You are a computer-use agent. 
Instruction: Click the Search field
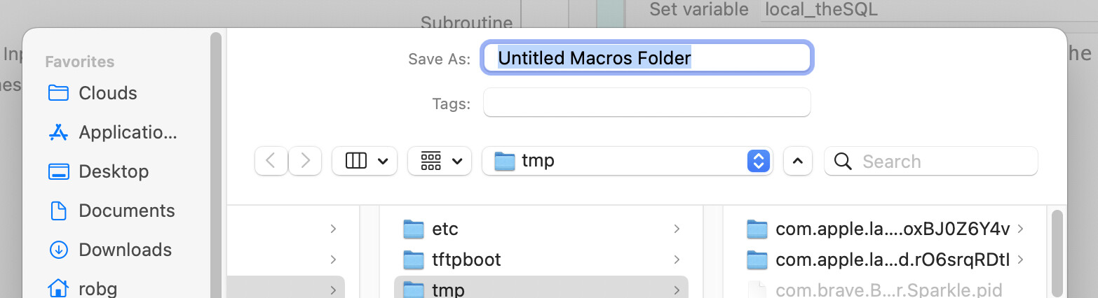pos(931,162)
